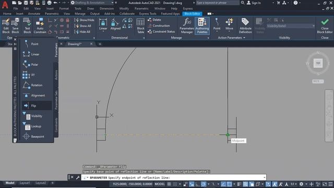Select the Flip parameter in the palette
Viewport: 334px width, 188px height.
37,105
